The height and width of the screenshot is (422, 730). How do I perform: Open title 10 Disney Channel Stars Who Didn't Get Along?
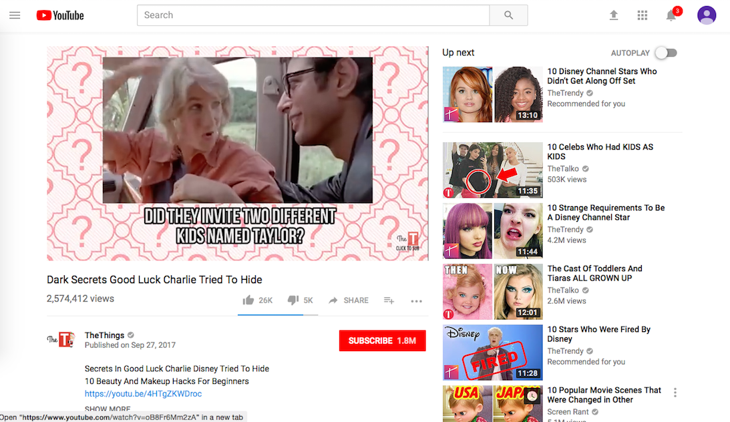tap(602, 76)
